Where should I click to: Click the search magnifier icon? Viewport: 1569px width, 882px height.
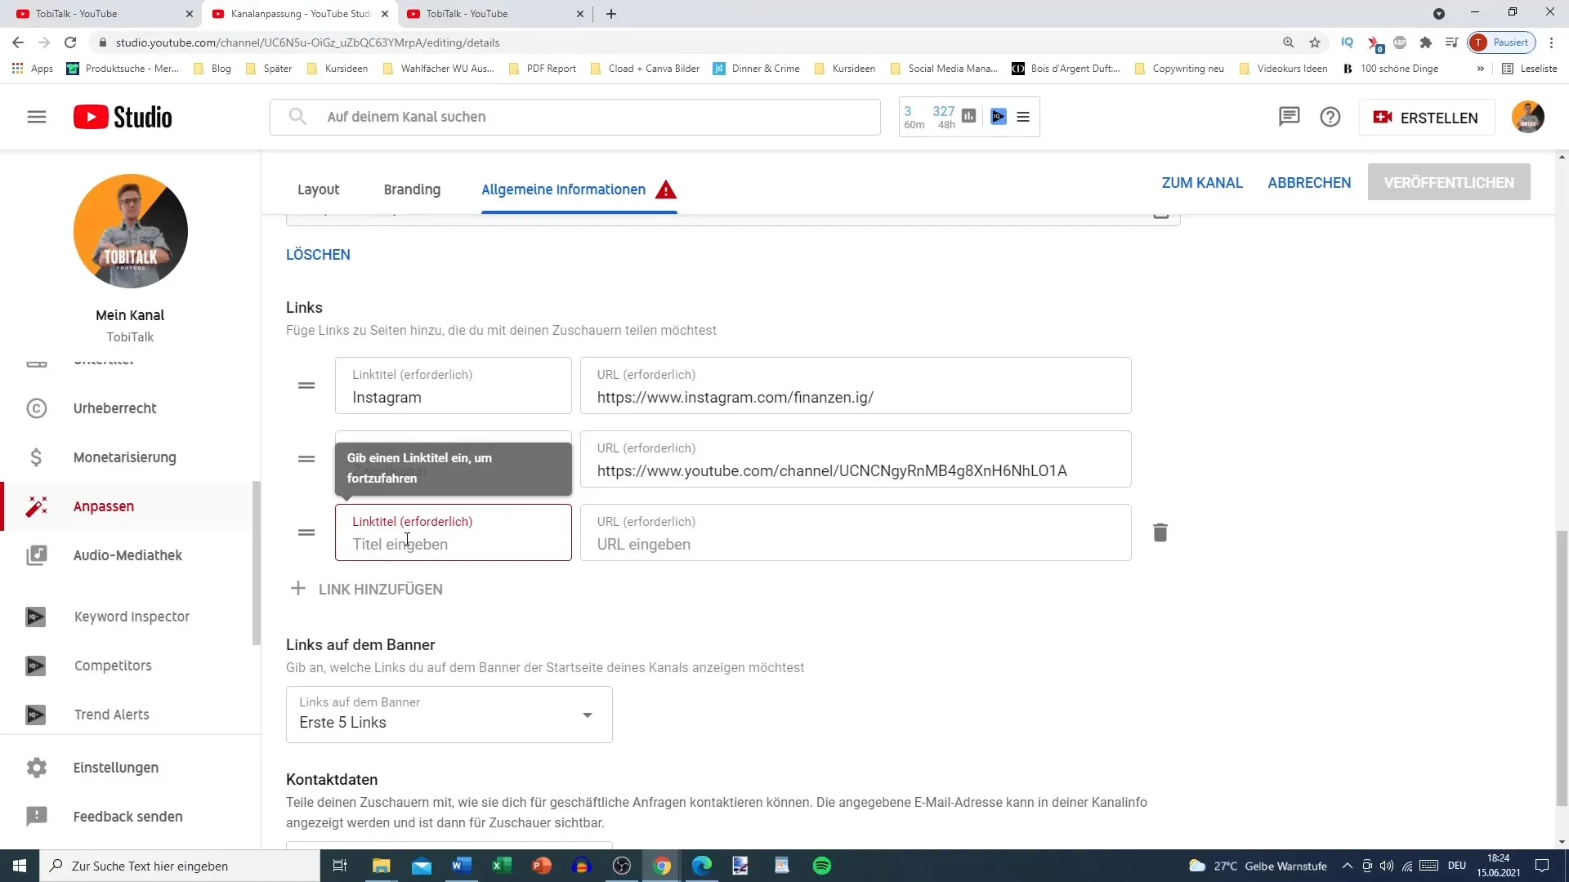[297, 117]
